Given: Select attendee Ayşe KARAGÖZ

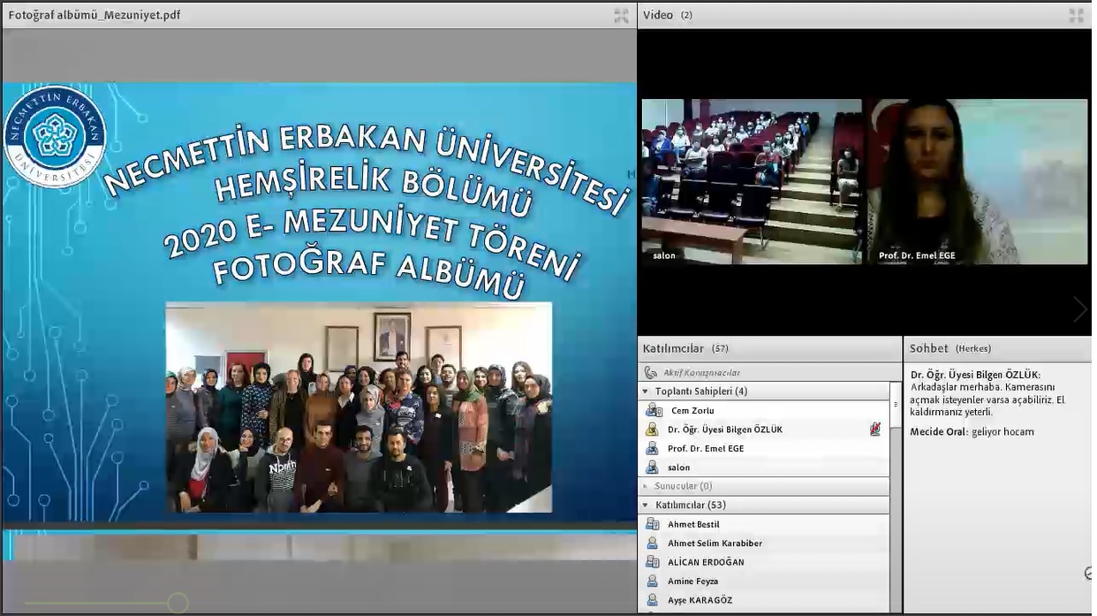Looking at the screenshot, I should 700,600.
